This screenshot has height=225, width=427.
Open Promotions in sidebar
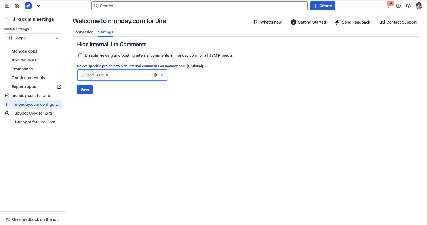(22, 69)
